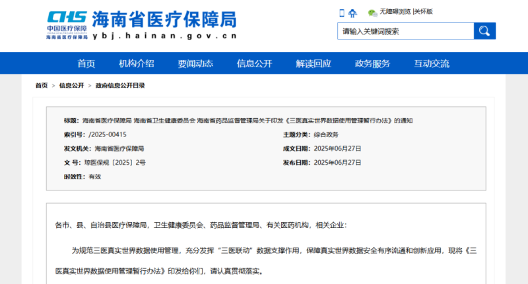Click the magnifier search button
This screenshot has width=528, height=284.
point(484,31)
